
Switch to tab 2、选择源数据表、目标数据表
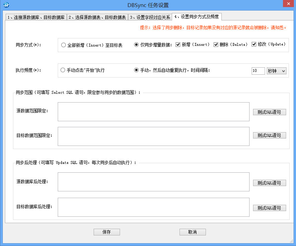[x=97, y=17]
